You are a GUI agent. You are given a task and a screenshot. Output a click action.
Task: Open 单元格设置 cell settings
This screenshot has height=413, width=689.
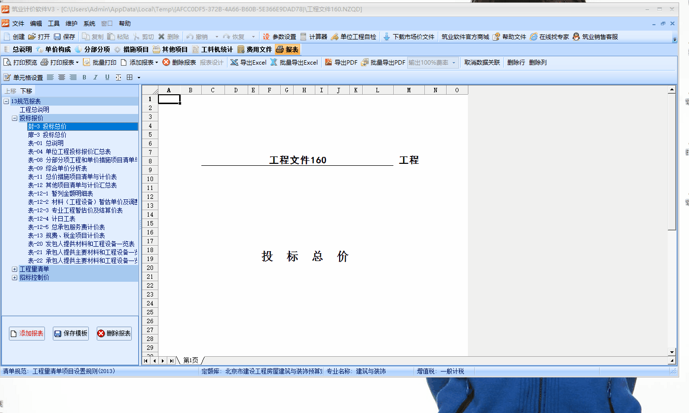tap(7, 77)
